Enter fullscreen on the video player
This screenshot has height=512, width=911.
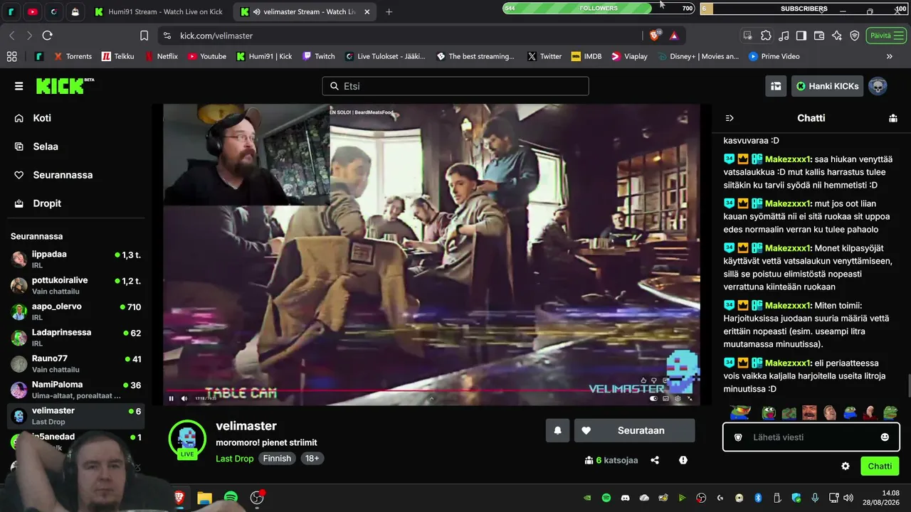(x=690, y=398)
